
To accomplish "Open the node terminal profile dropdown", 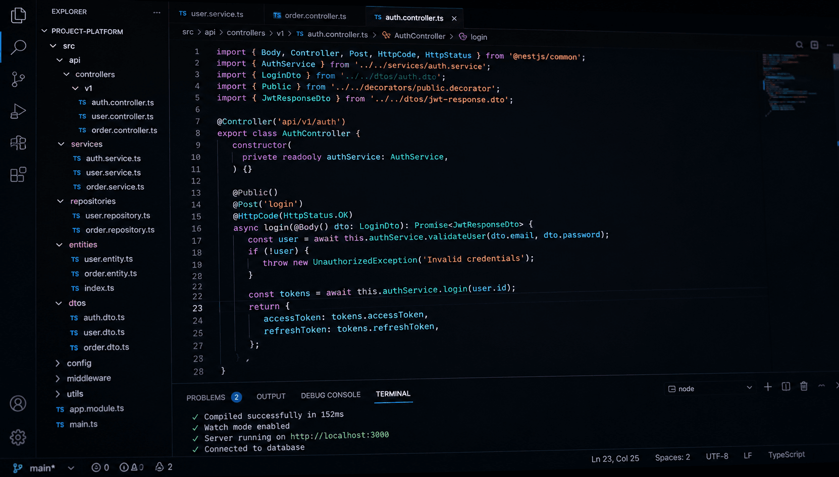I will pyautogui.click(x=710, y=388).
